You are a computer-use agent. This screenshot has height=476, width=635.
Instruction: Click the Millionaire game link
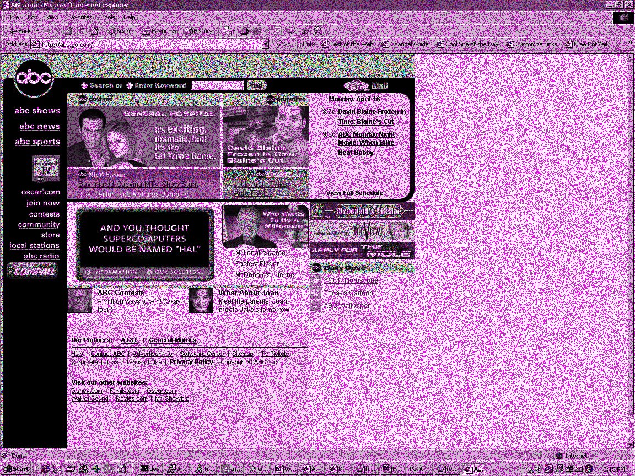pos(260,253)
